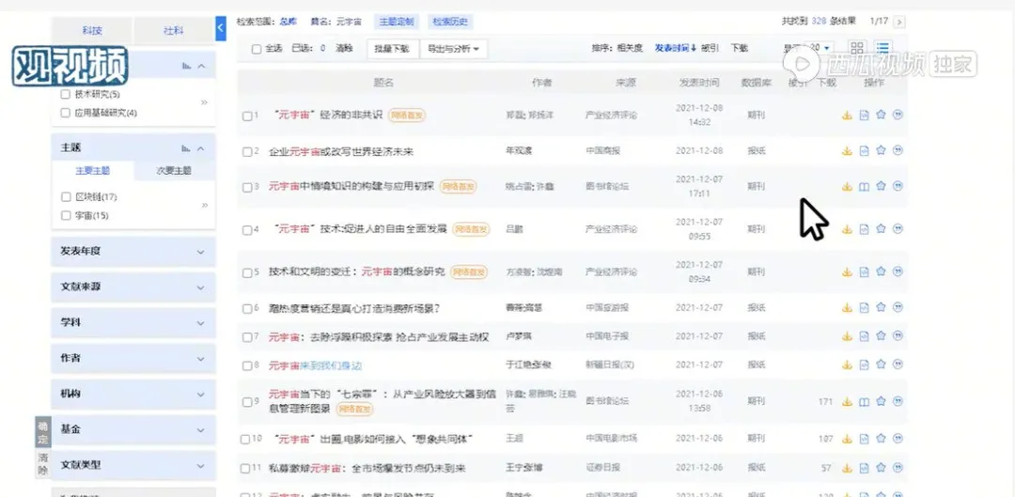Image resolution: width=1015 pixels, height=497 pixels.
Task: Download "元宇宙"技术:促进人的自由全面发展
Action: [846, 229]
